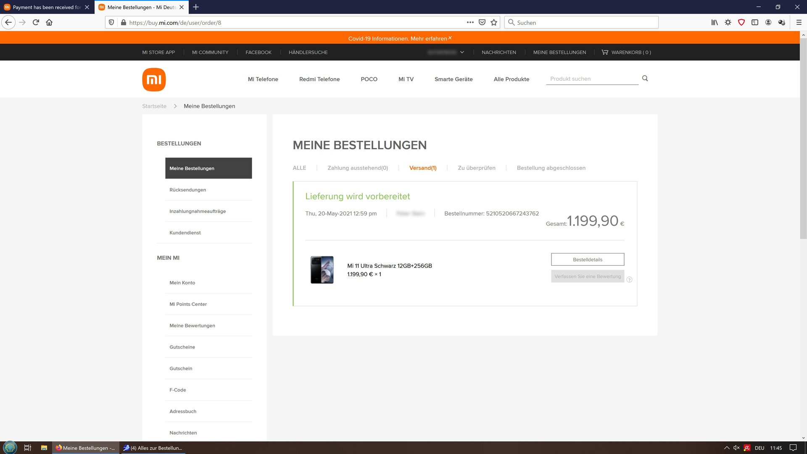Open the Firefox account icon
This screenshot has height=454, width=807.
[768, 22]
